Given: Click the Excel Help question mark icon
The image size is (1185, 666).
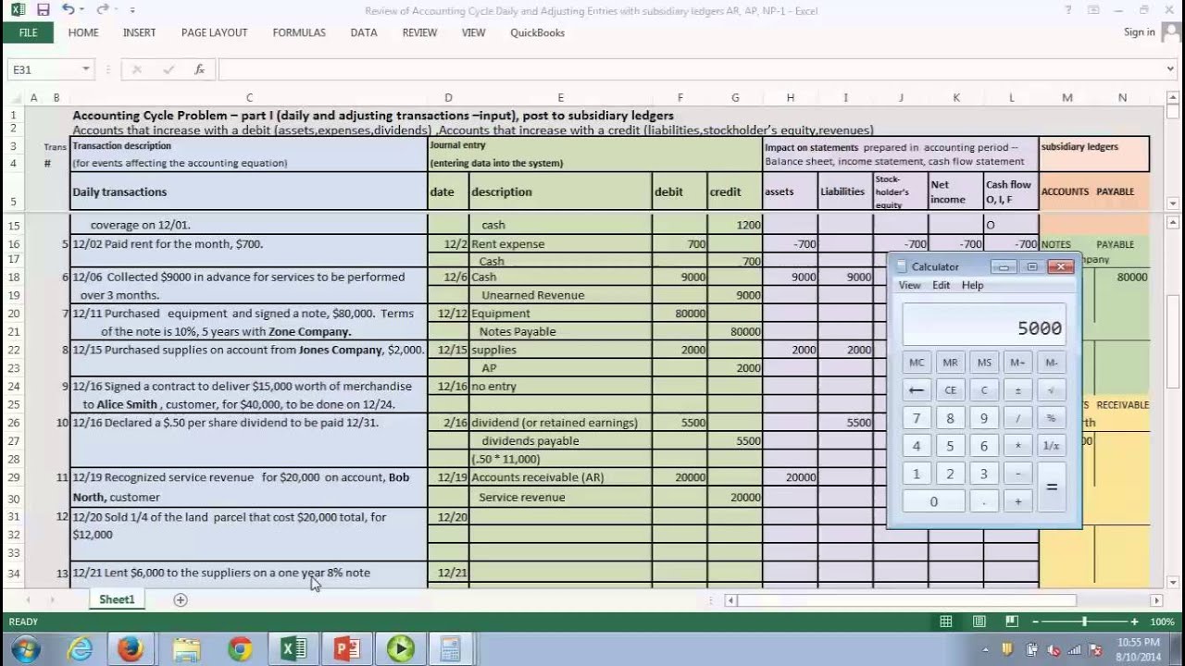Looking at the screenshot, I should (1070, 9).
